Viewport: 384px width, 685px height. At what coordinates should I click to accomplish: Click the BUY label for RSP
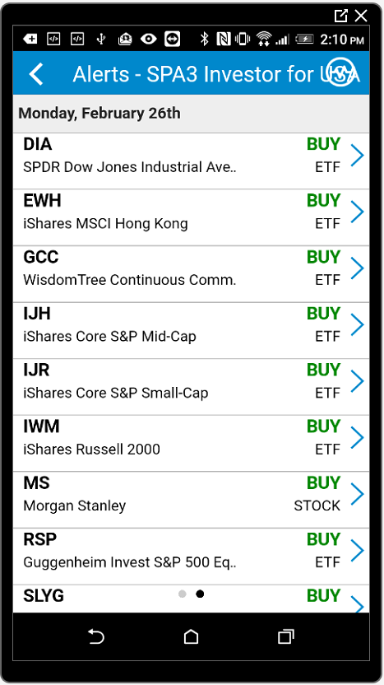click(323, 539)
